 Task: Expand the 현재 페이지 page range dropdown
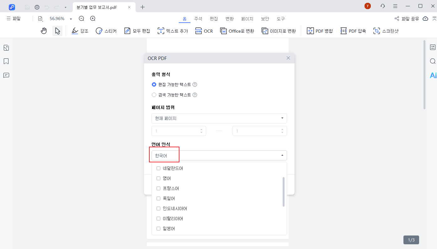click(219, 118)
